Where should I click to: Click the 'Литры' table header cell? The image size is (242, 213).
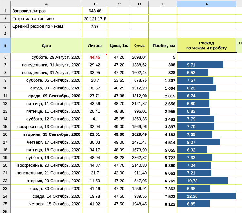95,46
